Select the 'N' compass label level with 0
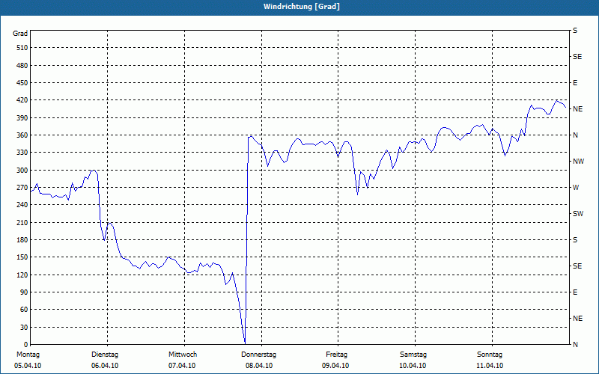This screenshot has width=599, height=374. [x=575, y=345]
